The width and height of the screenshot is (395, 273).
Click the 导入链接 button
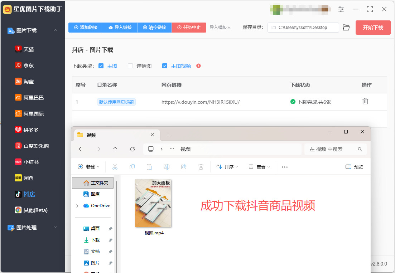tap(120, 28)
